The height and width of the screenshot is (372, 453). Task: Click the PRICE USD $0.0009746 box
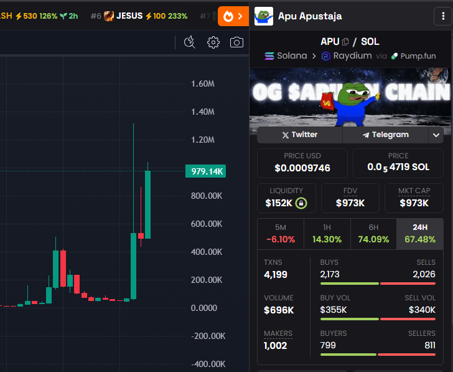302,163
